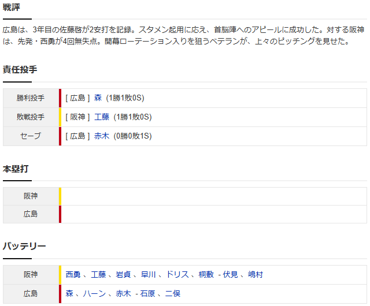The image size is (370, 306).
Task: Click [ 広島 ] team tag in 勝利投手 row
Action: 77,98
